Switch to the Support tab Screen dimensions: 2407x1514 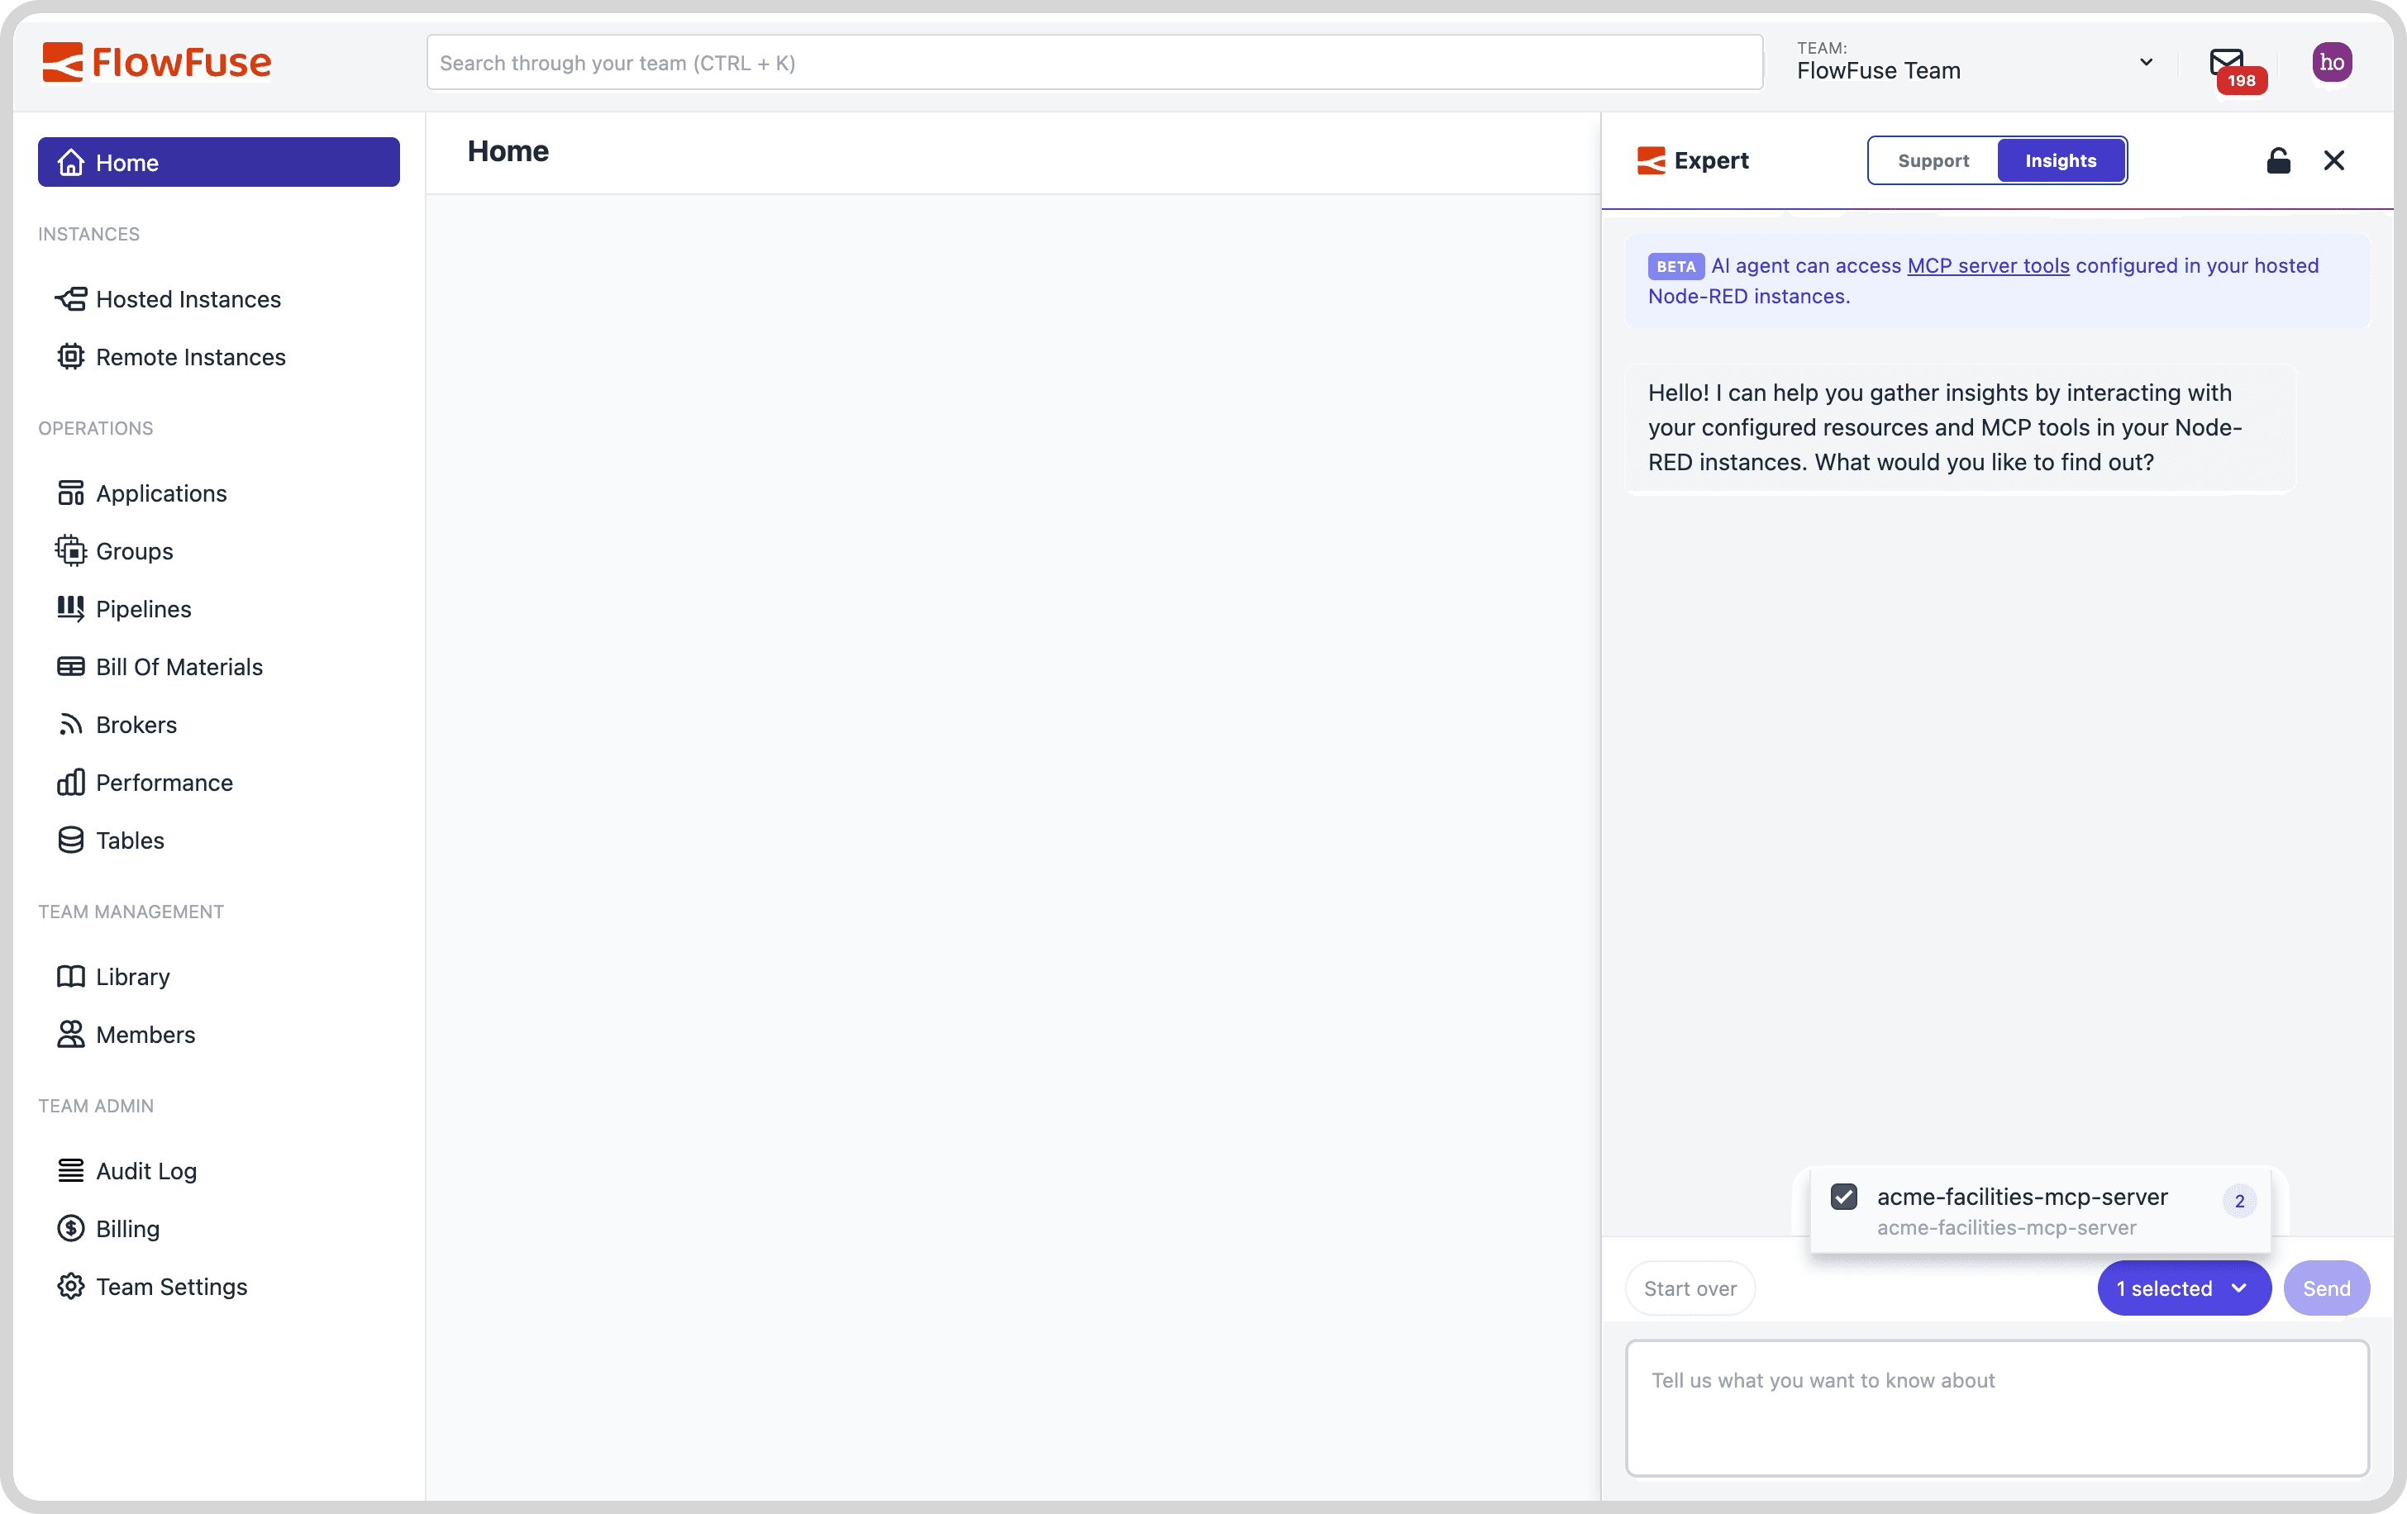(x=1933, y=159)
